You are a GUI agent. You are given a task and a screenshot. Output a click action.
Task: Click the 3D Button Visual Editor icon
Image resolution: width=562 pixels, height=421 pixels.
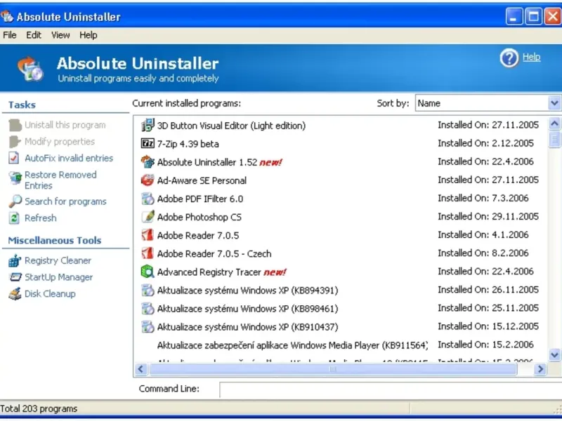point(148,126)
